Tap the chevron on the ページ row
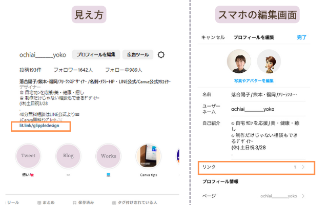 click(303, 196)
